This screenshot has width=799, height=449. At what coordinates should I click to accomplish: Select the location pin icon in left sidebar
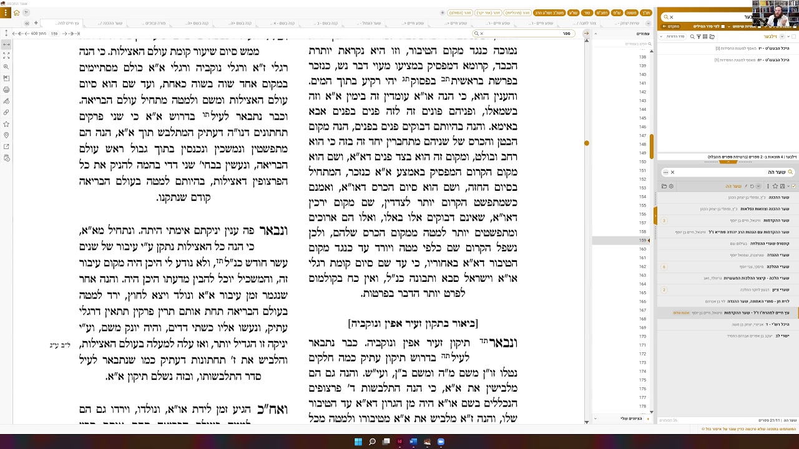tap(6, 135)
